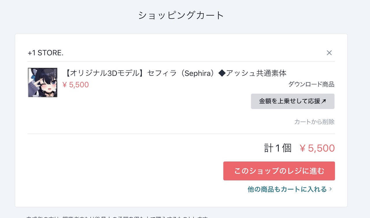
Task: Click the cart total ¥ 5,500 amount
Action: click(x=317, y=148)
